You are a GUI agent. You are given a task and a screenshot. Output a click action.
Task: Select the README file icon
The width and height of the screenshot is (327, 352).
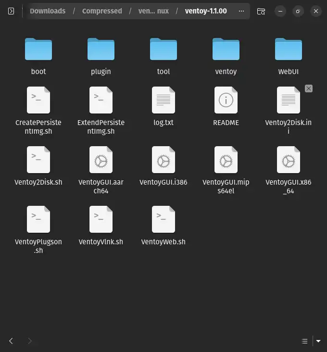point(226,100)
